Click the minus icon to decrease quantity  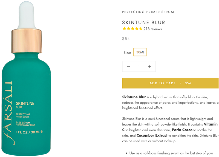click(128, 66)
